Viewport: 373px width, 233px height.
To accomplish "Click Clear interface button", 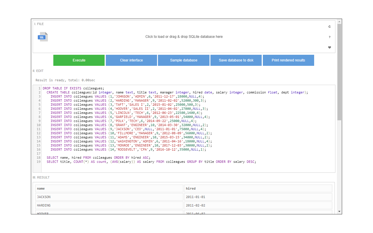I will click(x=131, y=60).
